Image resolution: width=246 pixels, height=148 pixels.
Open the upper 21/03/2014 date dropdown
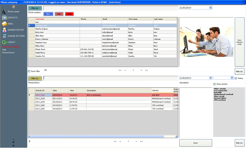click(210, 7)
